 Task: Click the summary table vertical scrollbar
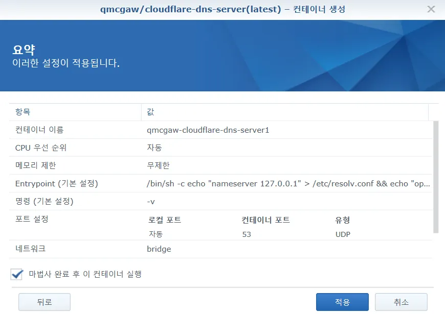[x=436, y=177]
